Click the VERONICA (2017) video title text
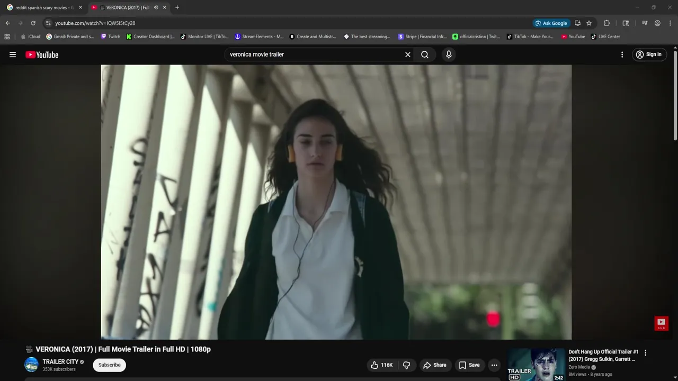The height and width of the screenshot is (381, 678). 123,349
